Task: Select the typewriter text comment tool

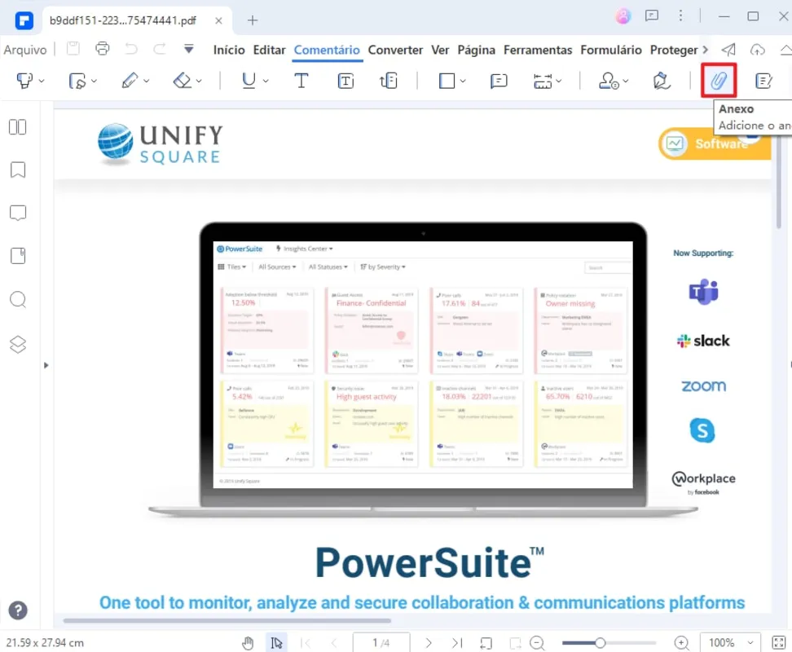Action: 301,81
